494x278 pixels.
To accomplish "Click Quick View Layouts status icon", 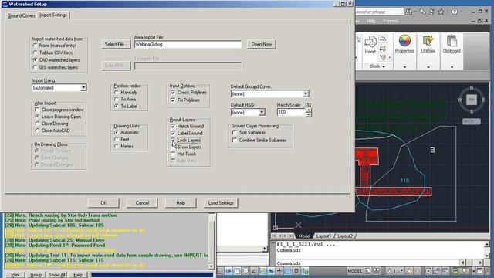I will coord(368,271).
